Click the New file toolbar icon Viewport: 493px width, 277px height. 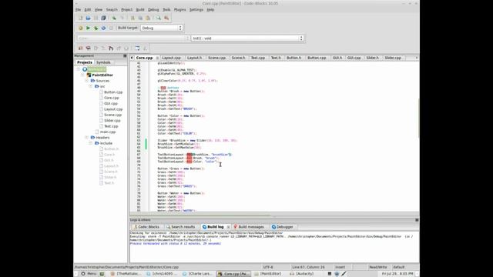80,18
